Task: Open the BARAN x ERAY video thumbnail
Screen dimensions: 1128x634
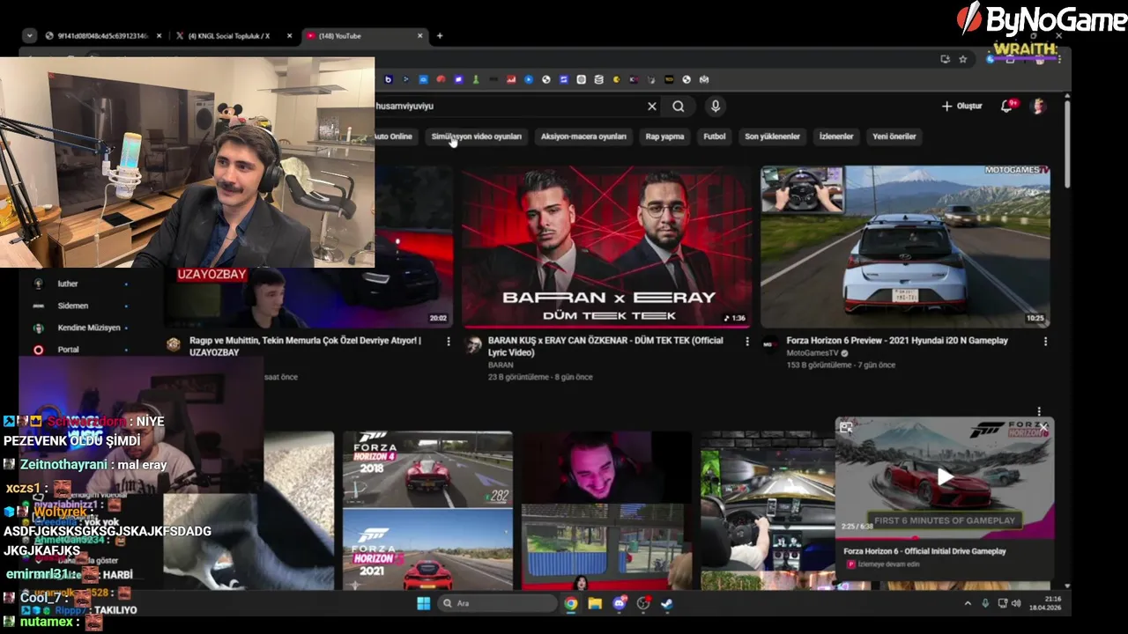Action: coord(606,247)
